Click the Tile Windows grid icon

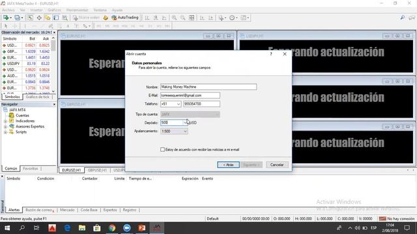tap(192, 18)
